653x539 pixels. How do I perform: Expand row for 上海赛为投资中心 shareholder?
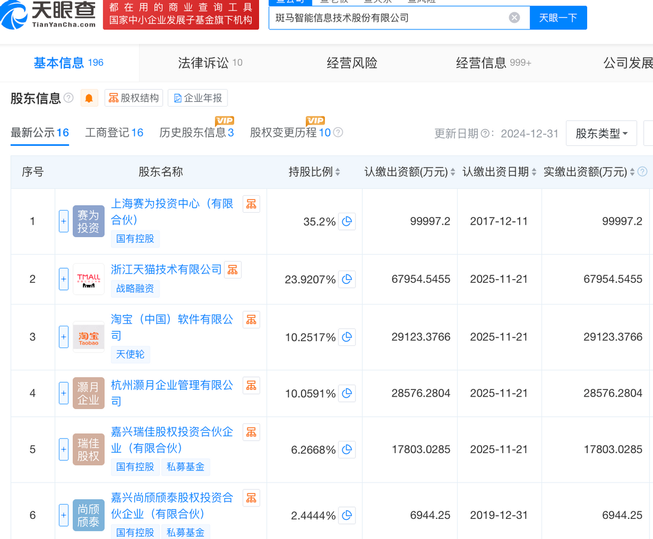click(64, 221)
